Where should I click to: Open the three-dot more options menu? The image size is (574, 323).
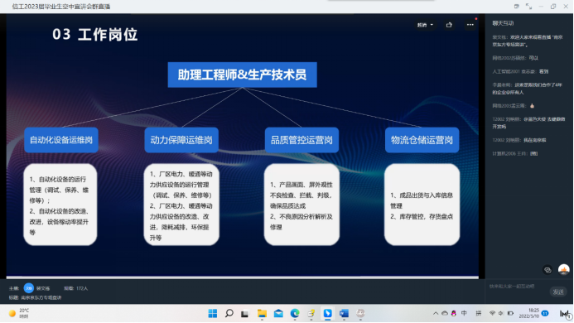[470, 25]
